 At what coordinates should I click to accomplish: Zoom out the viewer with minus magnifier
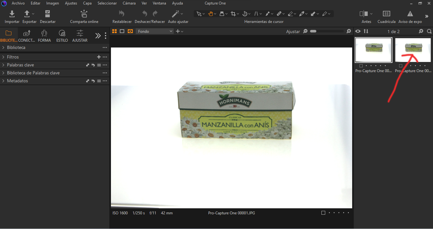point(305,31)
